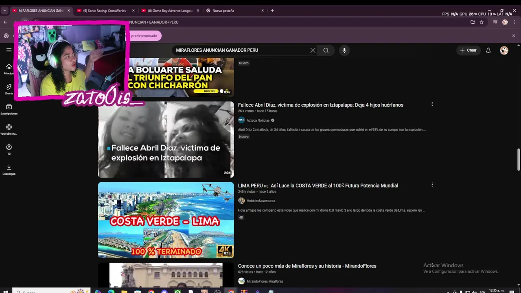Click the 'Hola amigos les comparto' description

332,210
